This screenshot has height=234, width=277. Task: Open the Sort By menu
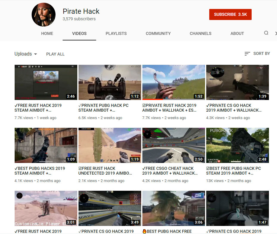coord(257,53)
